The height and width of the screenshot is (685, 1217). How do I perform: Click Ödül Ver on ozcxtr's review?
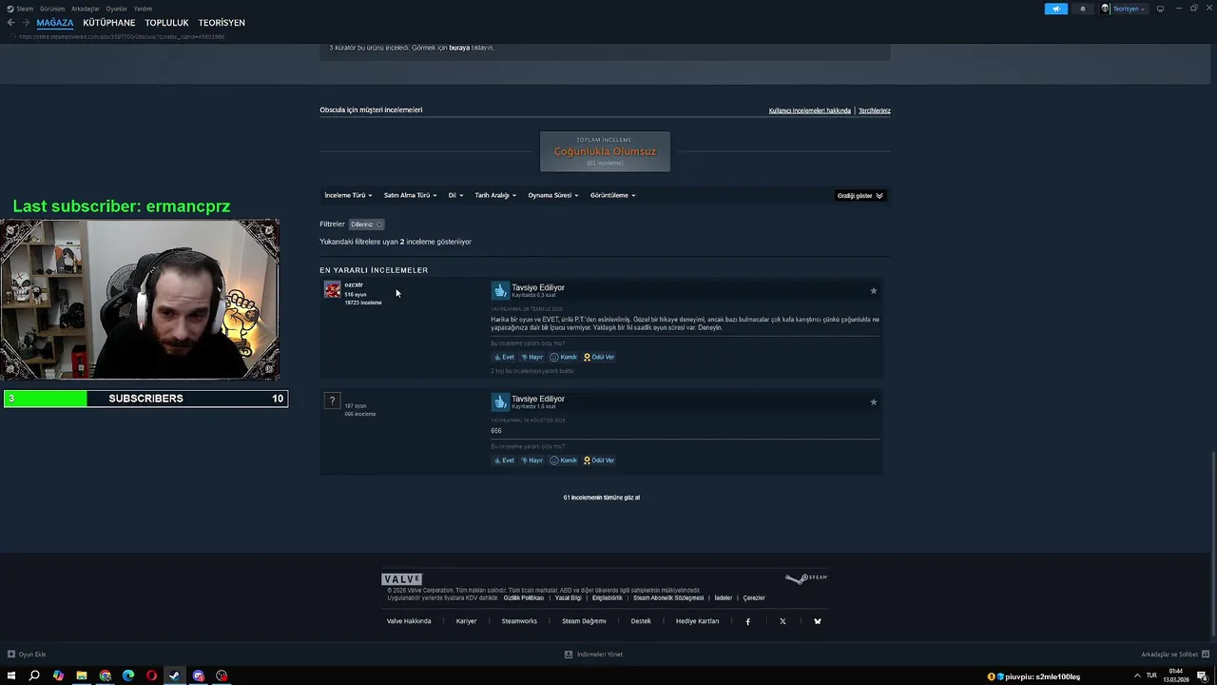tap(599, 357)
